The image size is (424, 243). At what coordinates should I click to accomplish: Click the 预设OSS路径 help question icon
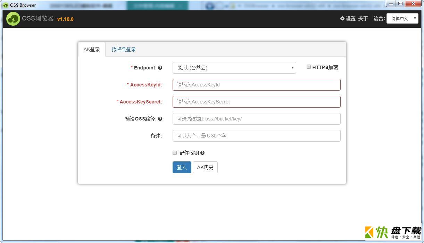(160, 119)
